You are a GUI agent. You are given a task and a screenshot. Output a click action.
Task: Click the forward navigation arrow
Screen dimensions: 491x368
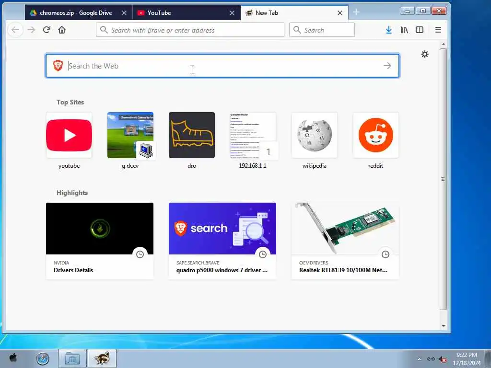pos(31,30)
